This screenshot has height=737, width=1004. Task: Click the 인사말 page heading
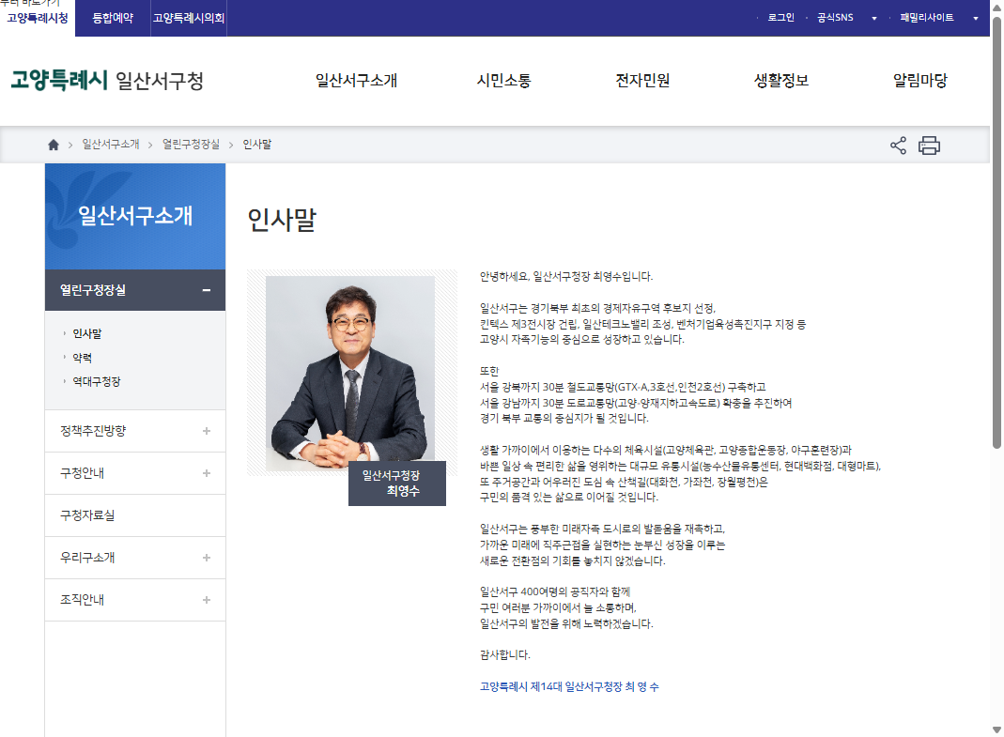click(x=282, y=220)
